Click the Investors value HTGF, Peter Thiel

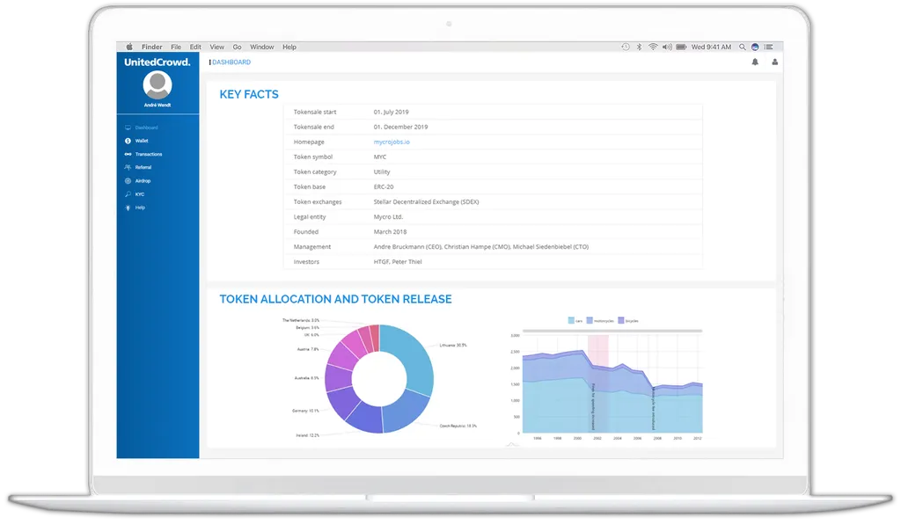point(398,261)
